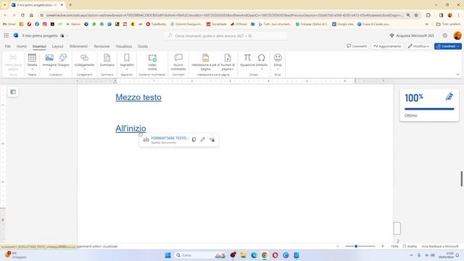Image resolution: width=464 pixels, height=261 pixels.
Task: Open the Opera browser from the taskbar
Action: pyautogui.click(x=275, y=255)
